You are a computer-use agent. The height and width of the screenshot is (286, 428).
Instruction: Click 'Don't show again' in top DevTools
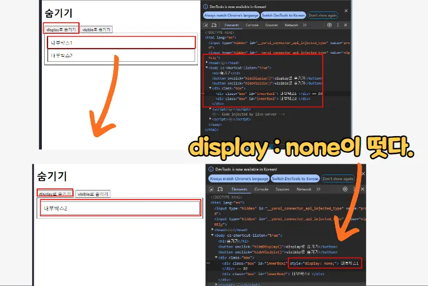(x=323, y=15)
